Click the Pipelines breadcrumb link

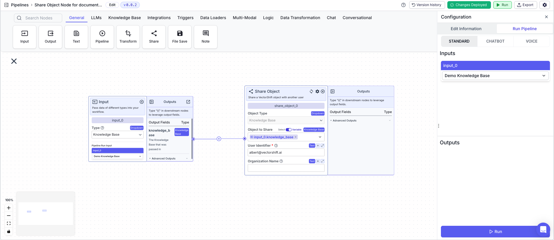(x=20, y=5)
